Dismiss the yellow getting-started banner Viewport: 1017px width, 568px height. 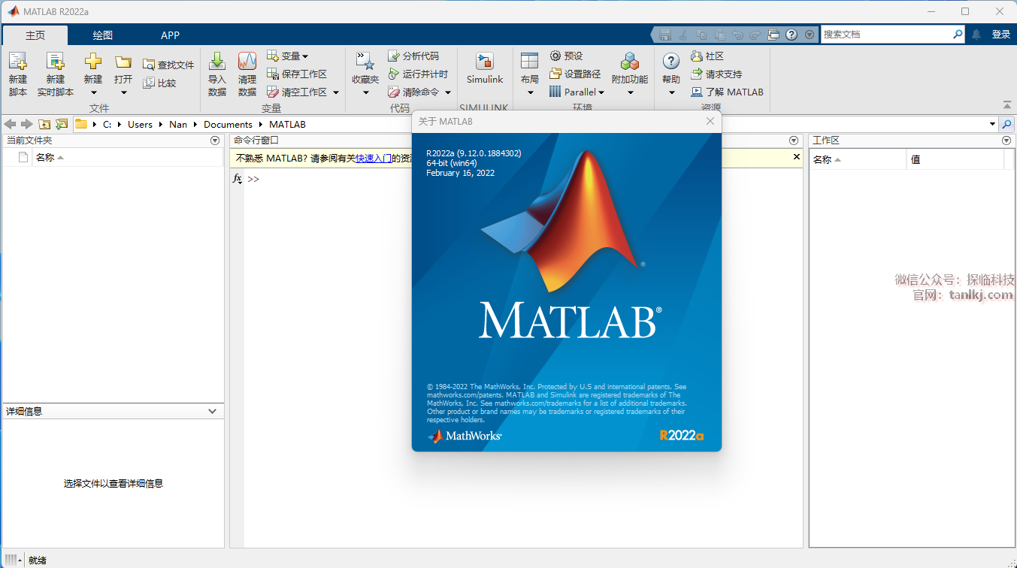[x=797, y=157]
